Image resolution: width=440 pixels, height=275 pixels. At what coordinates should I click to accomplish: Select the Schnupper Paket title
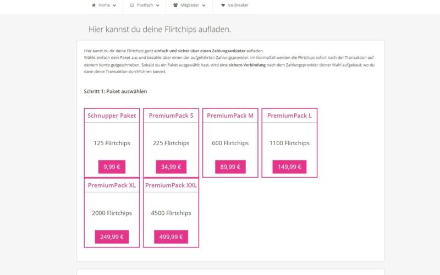pos(112,116)
